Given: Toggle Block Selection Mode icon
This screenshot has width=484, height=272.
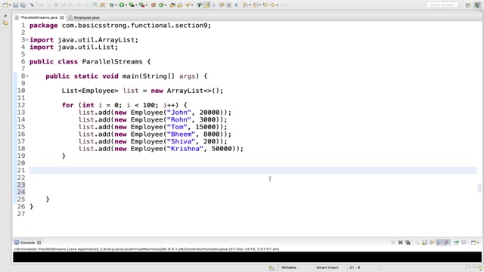Looking at the screenshot, I should [x=228, y=5].
